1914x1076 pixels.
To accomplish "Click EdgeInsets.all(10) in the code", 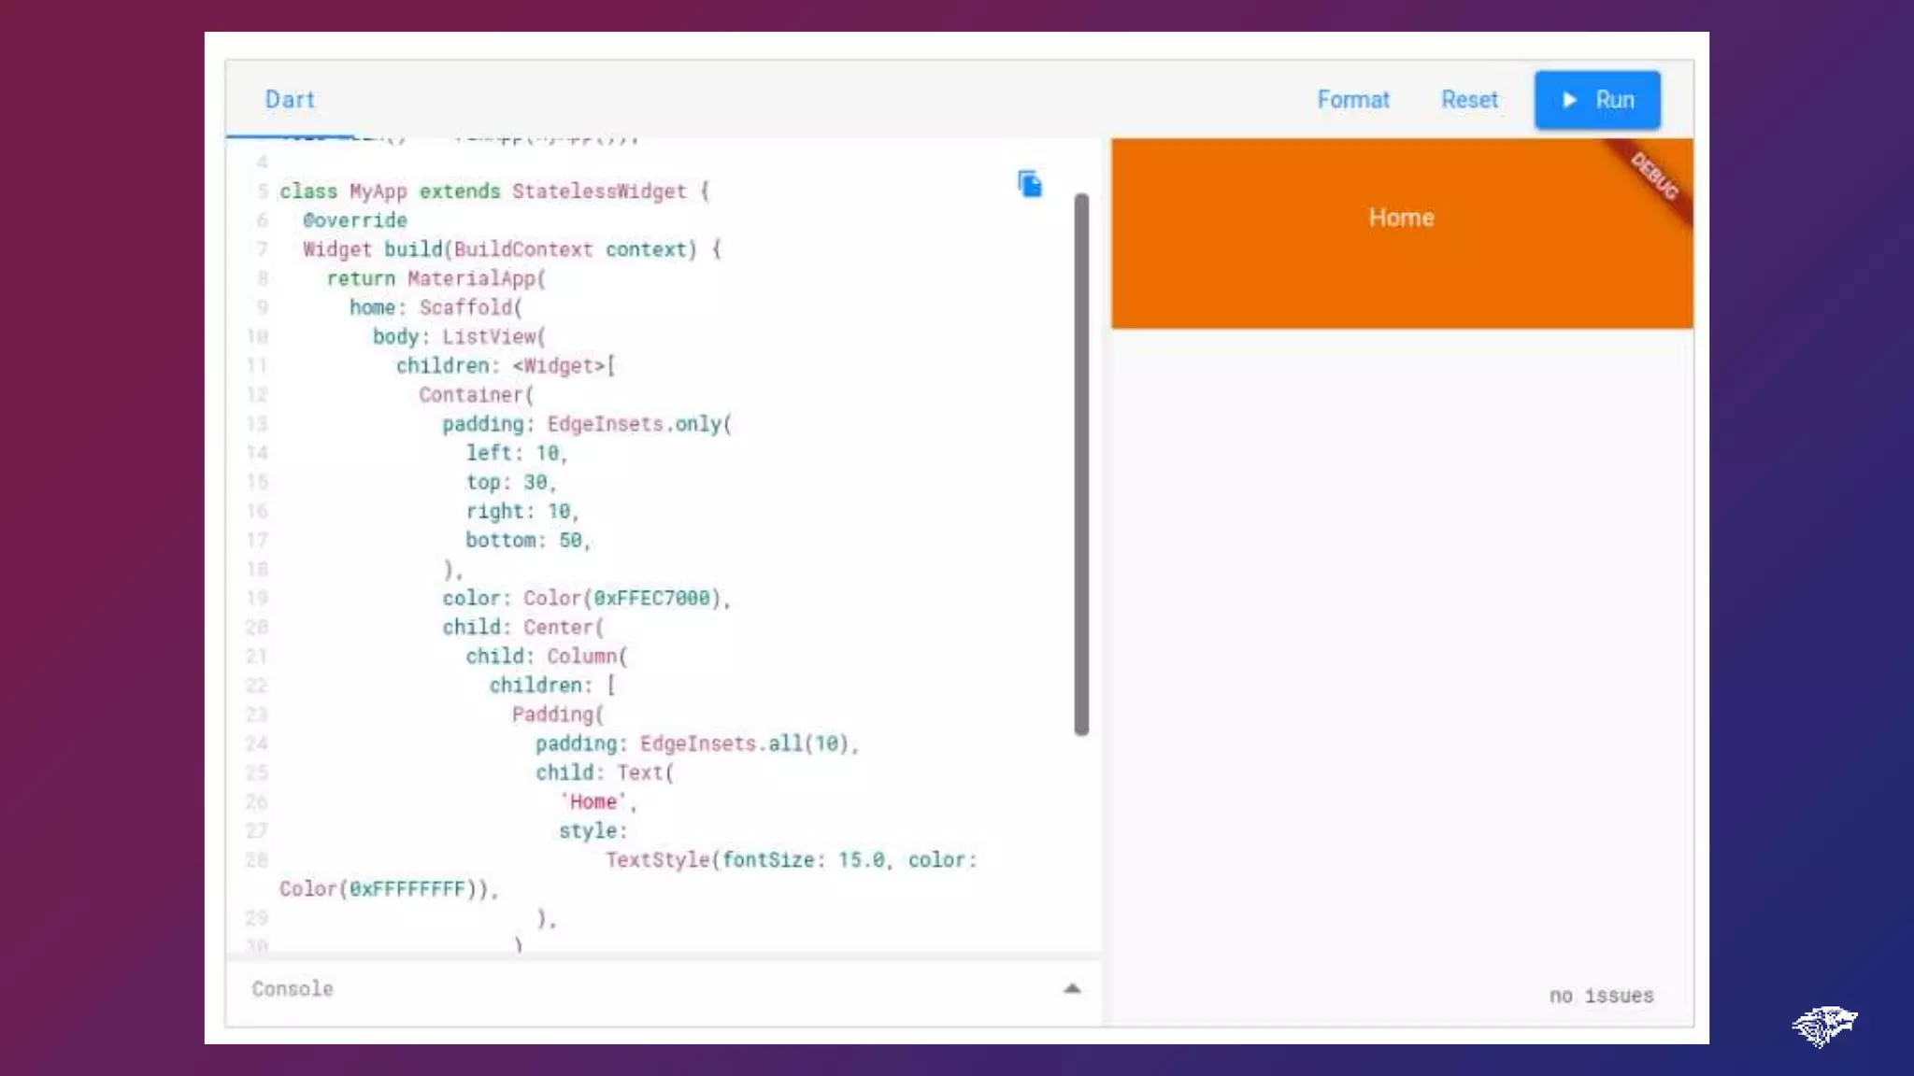I will click(745, 743).
